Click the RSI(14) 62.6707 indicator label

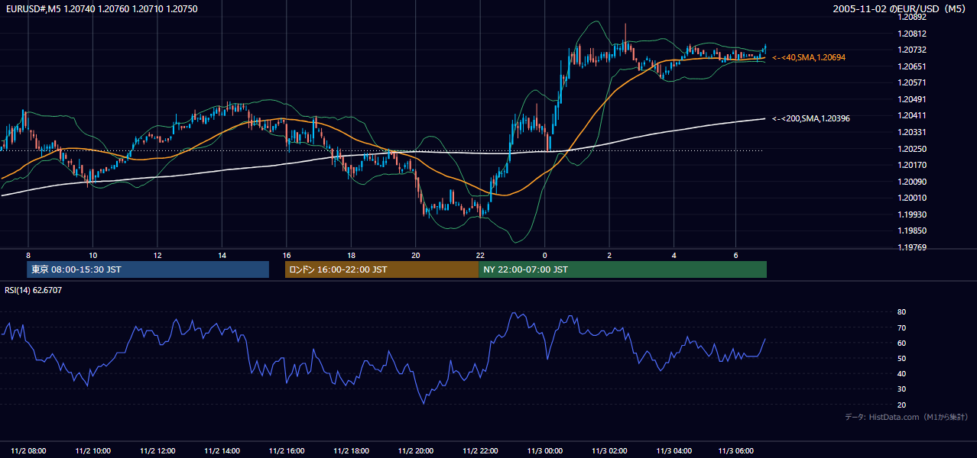tap(34, 290)
